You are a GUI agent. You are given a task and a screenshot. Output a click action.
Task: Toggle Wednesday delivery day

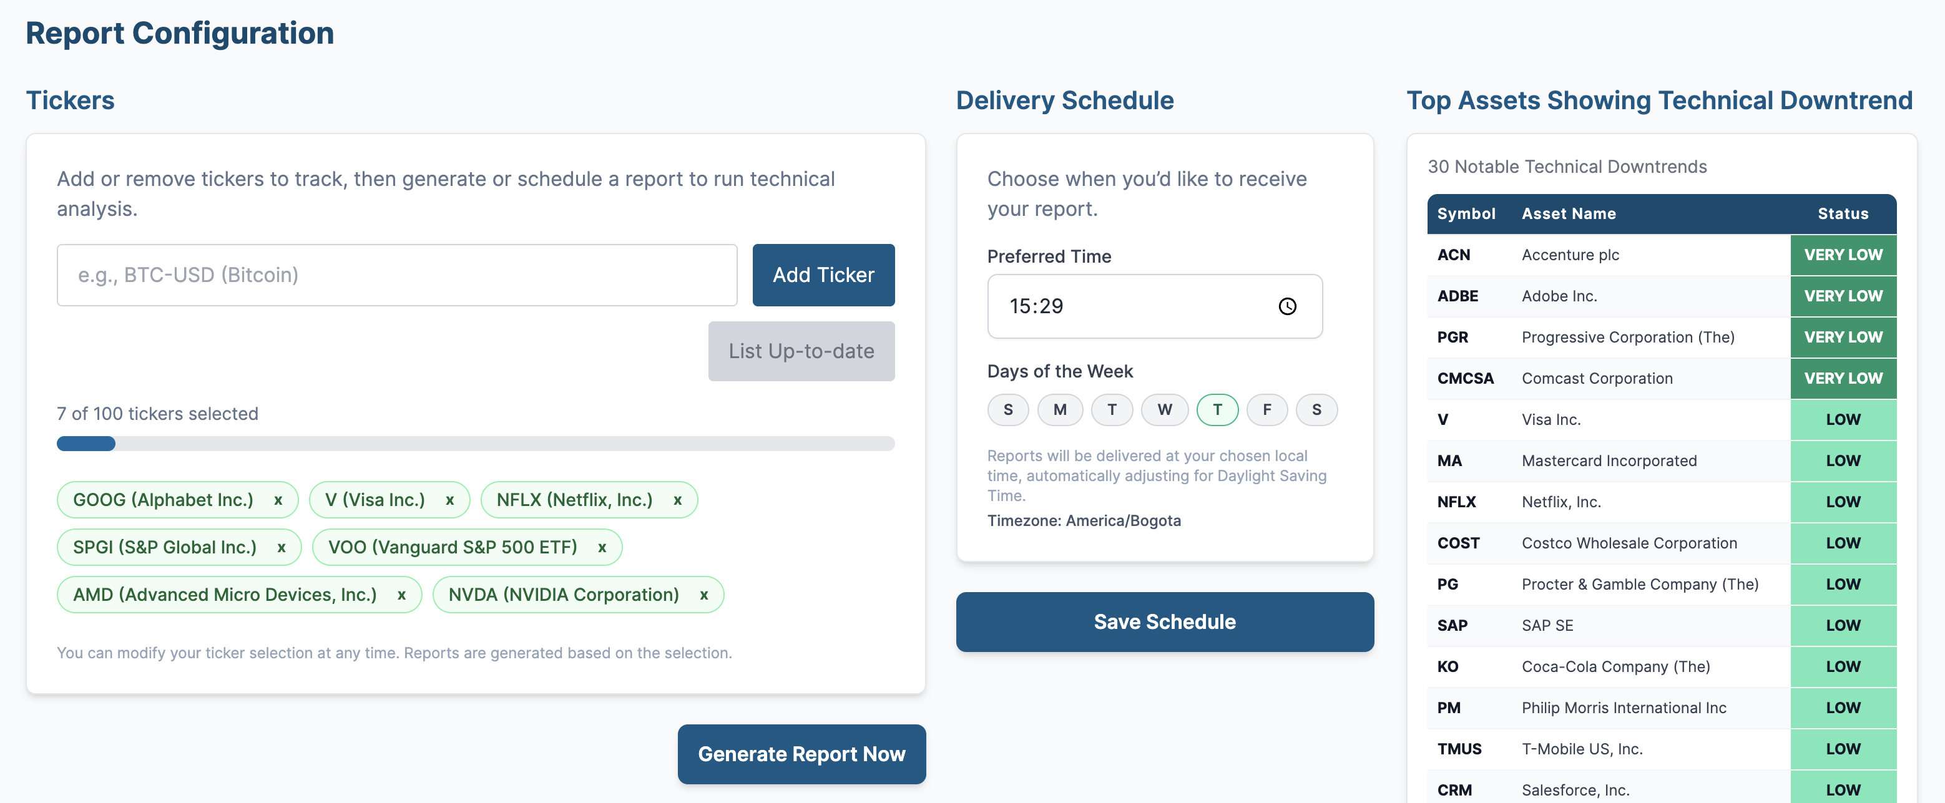1165,410
